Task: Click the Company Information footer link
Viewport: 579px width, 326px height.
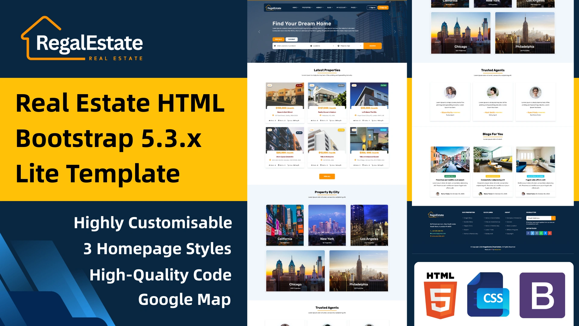Action: 513,218
